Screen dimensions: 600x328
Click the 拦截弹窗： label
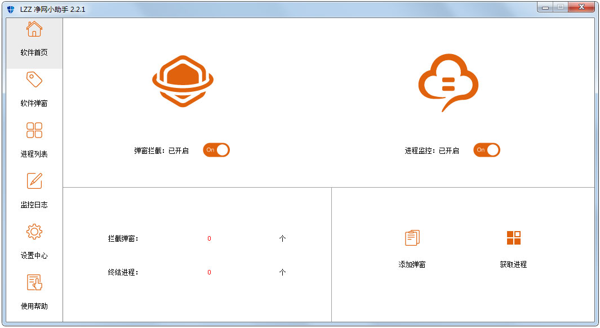123,238
